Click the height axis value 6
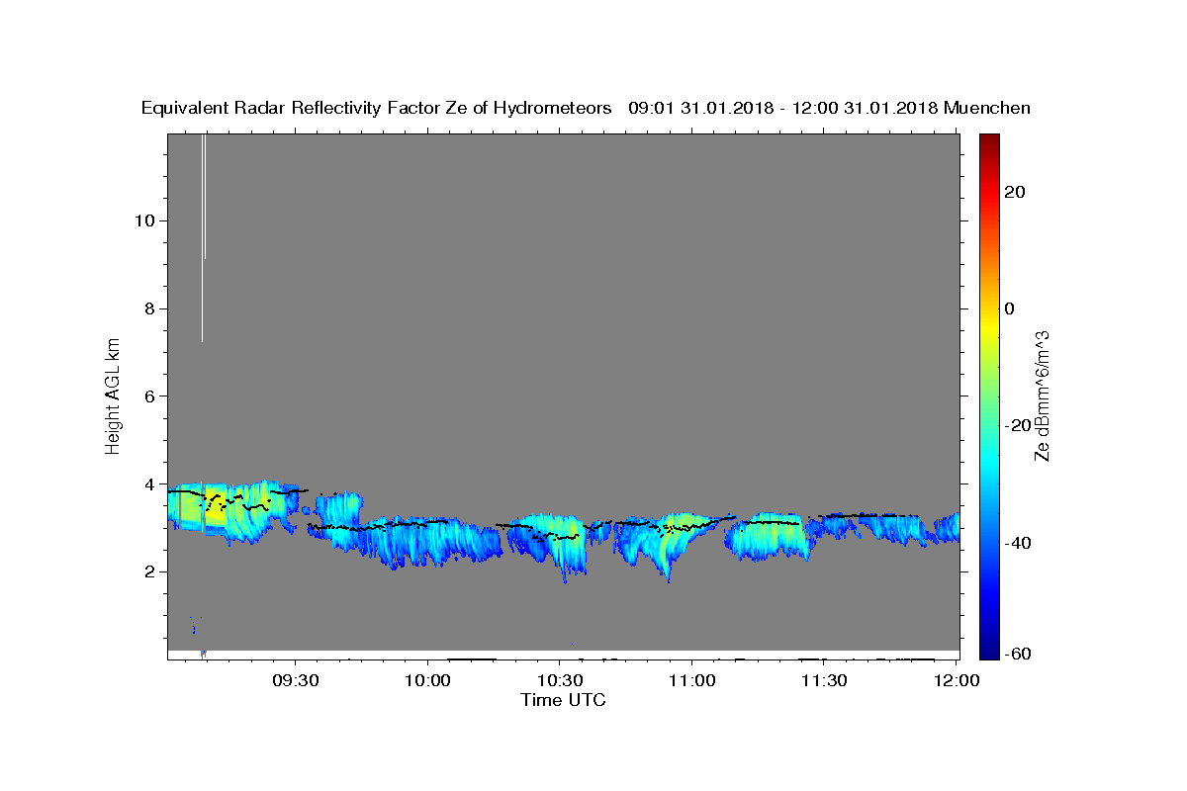 (149, 396)
